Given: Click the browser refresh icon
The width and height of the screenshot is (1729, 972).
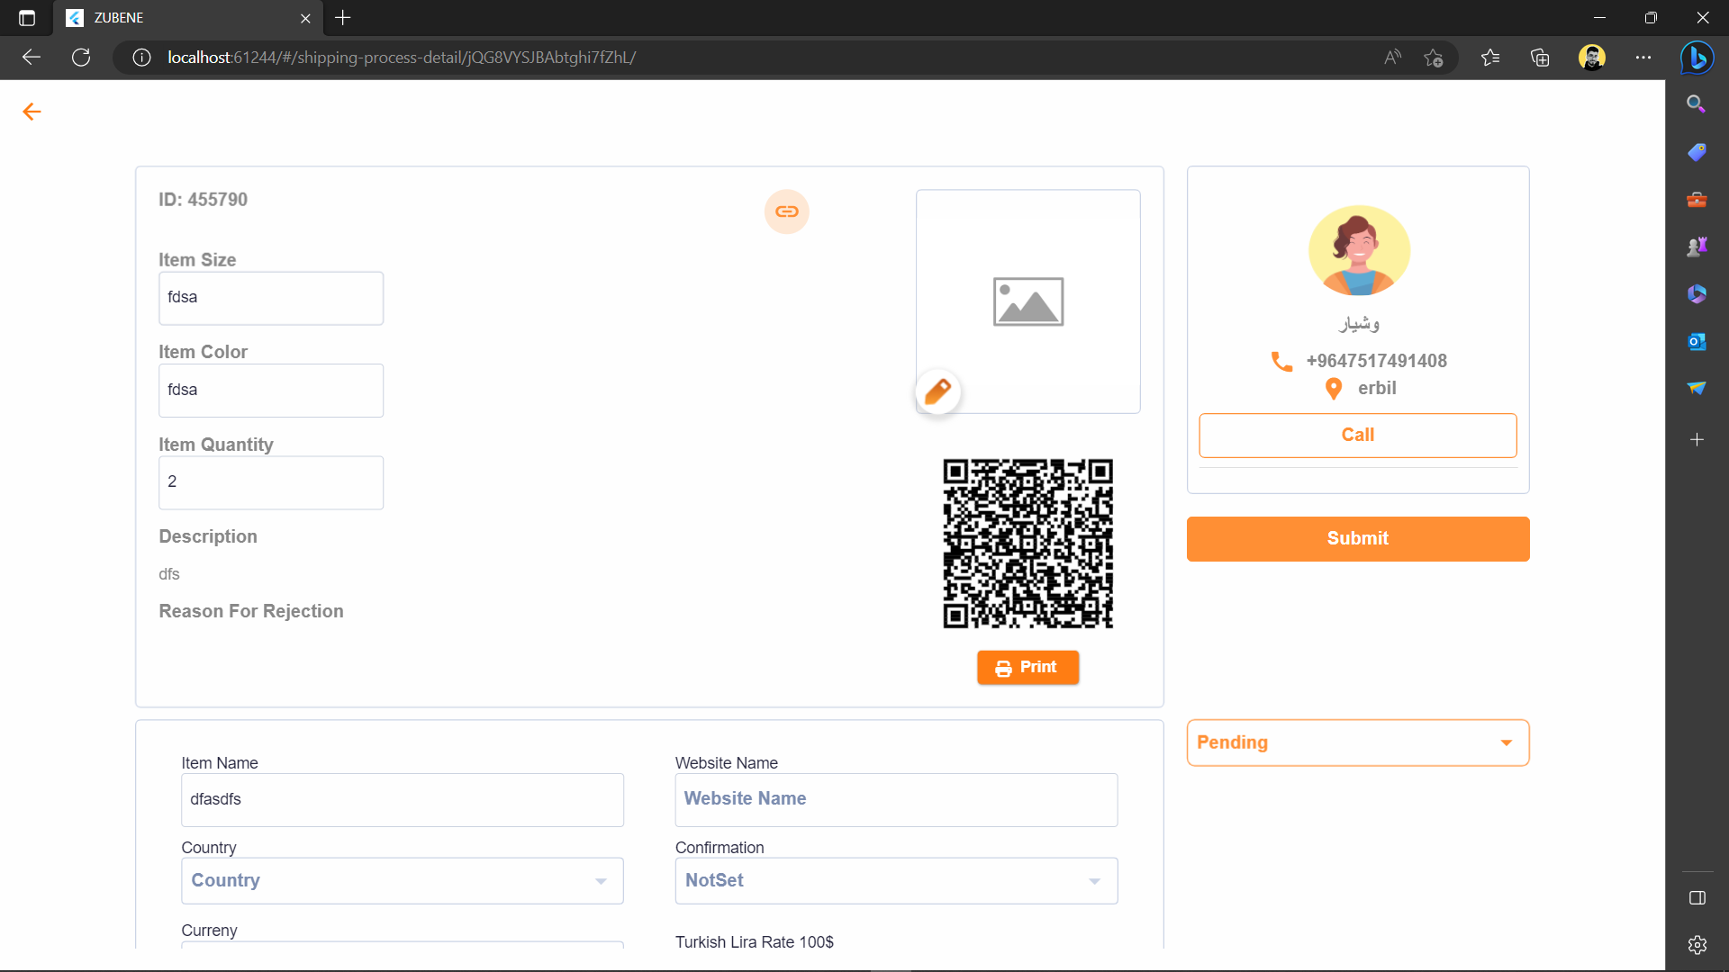Looking at the screenshot, I should coord(81,58).
